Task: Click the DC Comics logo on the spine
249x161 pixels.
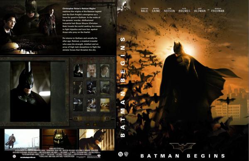Action: [120, 154]
